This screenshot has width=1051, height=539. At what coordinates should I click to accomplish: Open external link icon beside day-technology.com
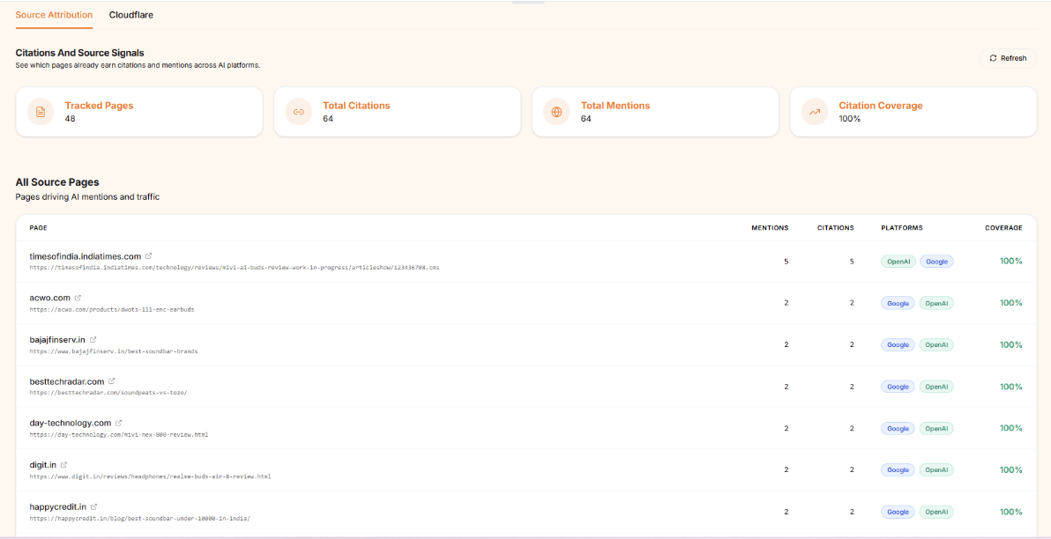pos(119,423)
